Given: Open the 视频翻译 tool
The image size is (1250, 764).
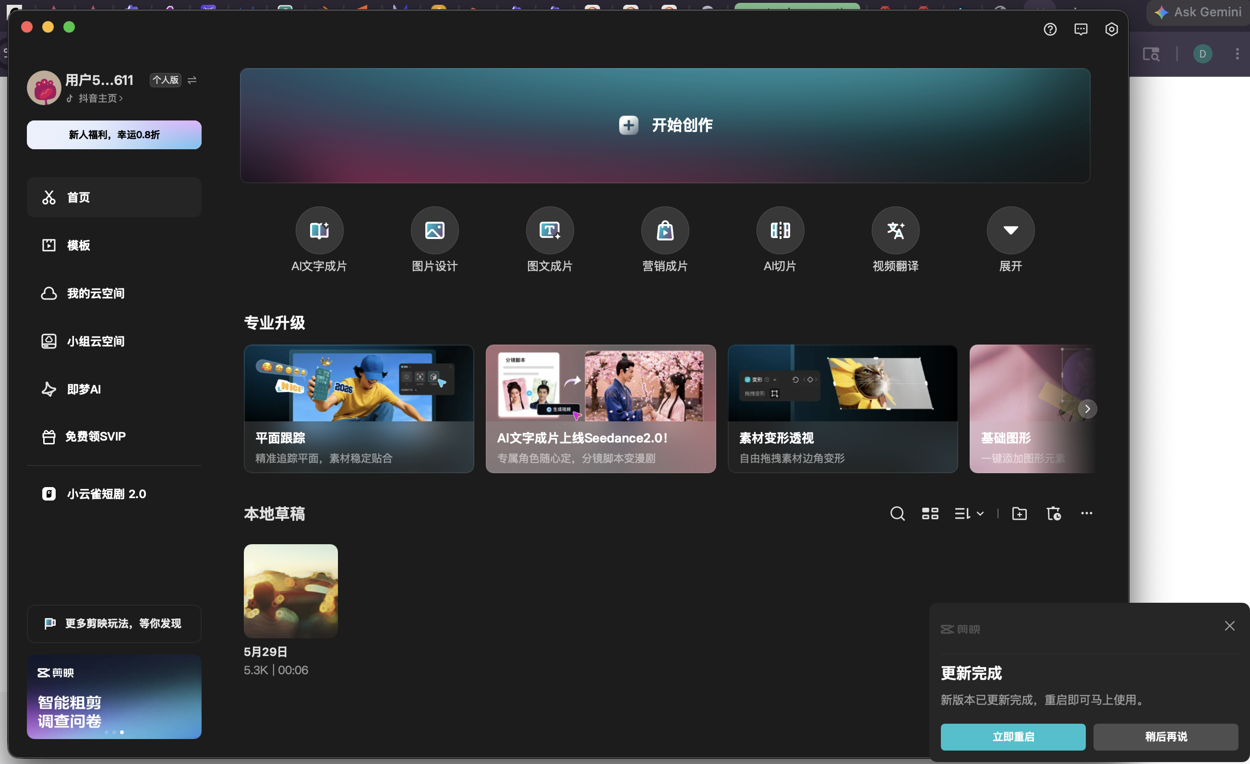Looking at the screenshot, I should click(x=895, y=239).
